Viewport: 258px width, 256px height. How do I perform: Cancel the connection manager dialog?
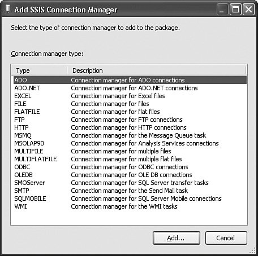pos(226,238)
